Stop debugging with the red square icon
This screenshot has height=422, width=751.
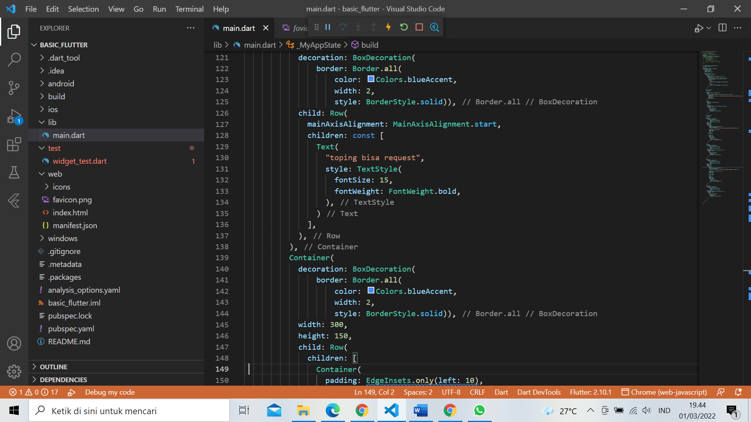[x=419, y=27]
